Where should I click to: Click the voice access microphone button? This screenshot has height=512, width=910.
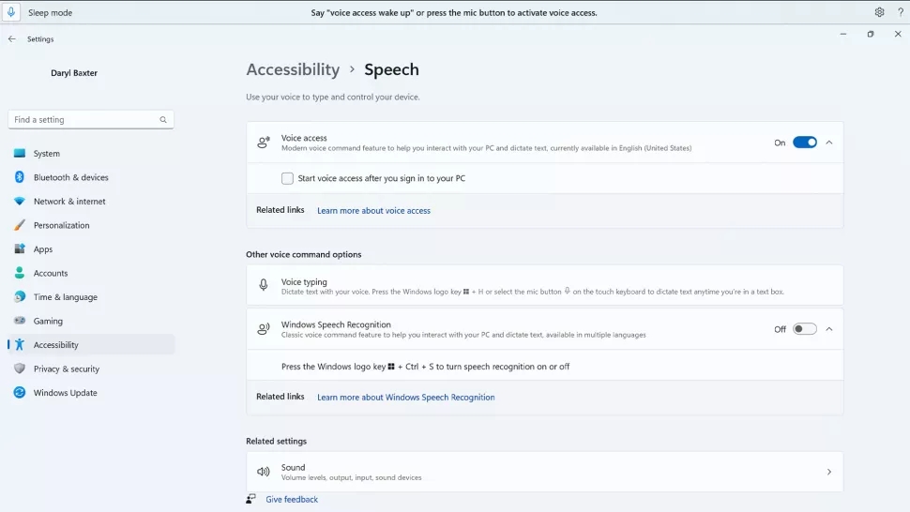click(x=11, y=12)
